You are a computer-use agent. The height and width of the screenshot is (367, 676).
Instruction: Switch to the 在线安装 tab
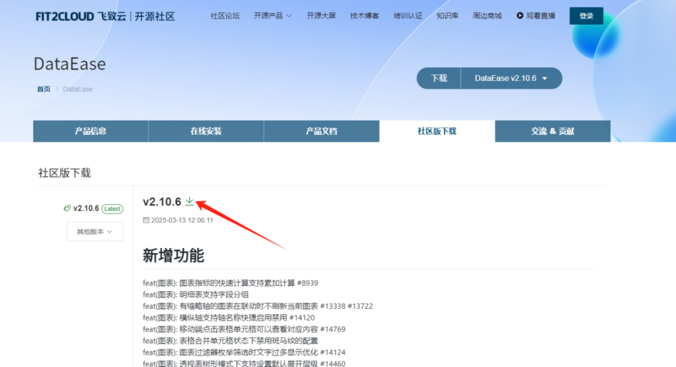click(x=206, y=131)
